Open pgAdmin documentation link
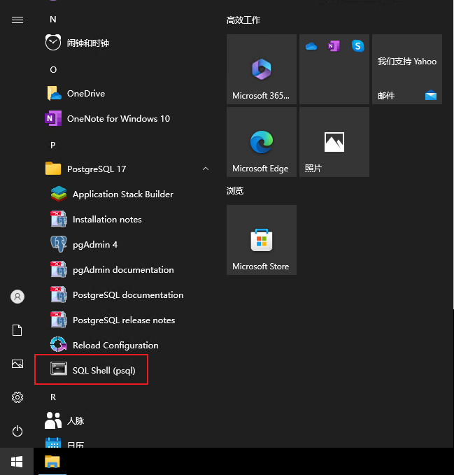Image resolution: width=454 pixels, height=475 pixels. pyautogui.click(x=122, y=269)
